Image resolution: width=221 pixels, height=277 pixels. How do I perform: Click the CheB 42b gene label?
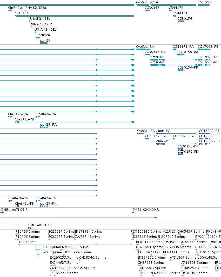click(15, 8)
